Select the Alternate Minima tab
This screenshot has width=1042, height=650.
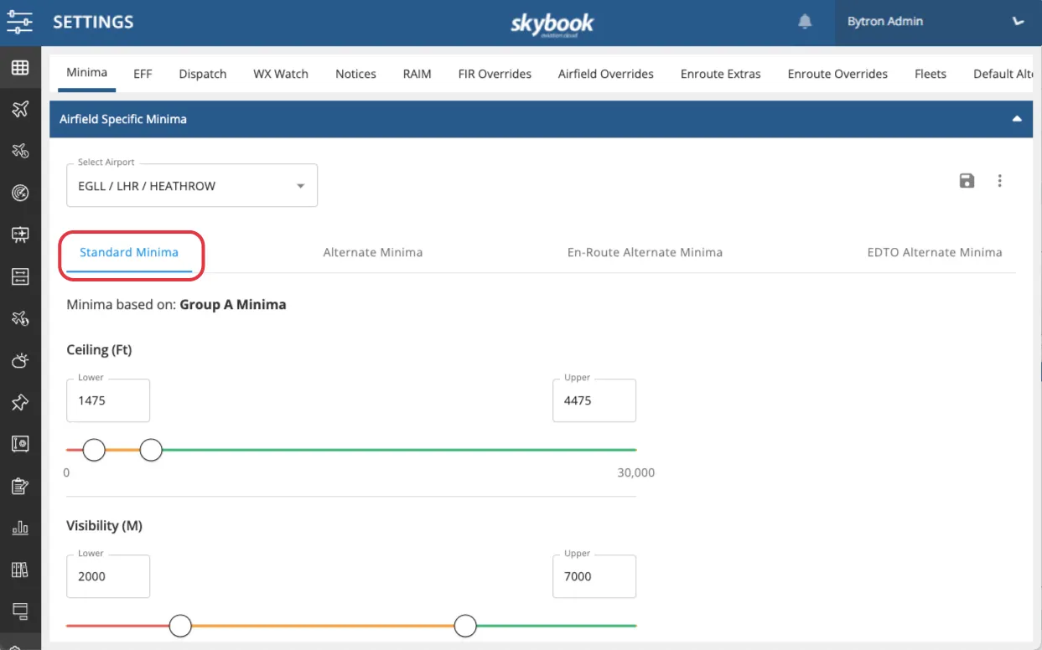click(373, 252)
